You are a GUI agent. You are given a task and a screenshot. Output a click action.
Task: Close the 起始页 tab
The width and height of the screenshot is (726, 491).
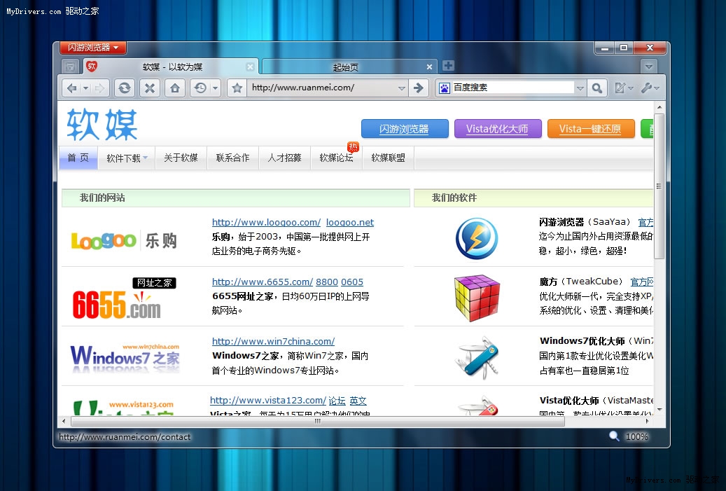pos(429,67)
